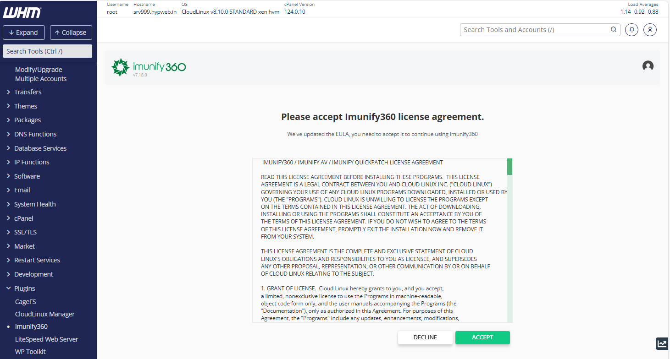Image resolution: width=670 pixels, height=359 pixels.
Task: Open the user profile icon top right
Action: tap(650, 29)
